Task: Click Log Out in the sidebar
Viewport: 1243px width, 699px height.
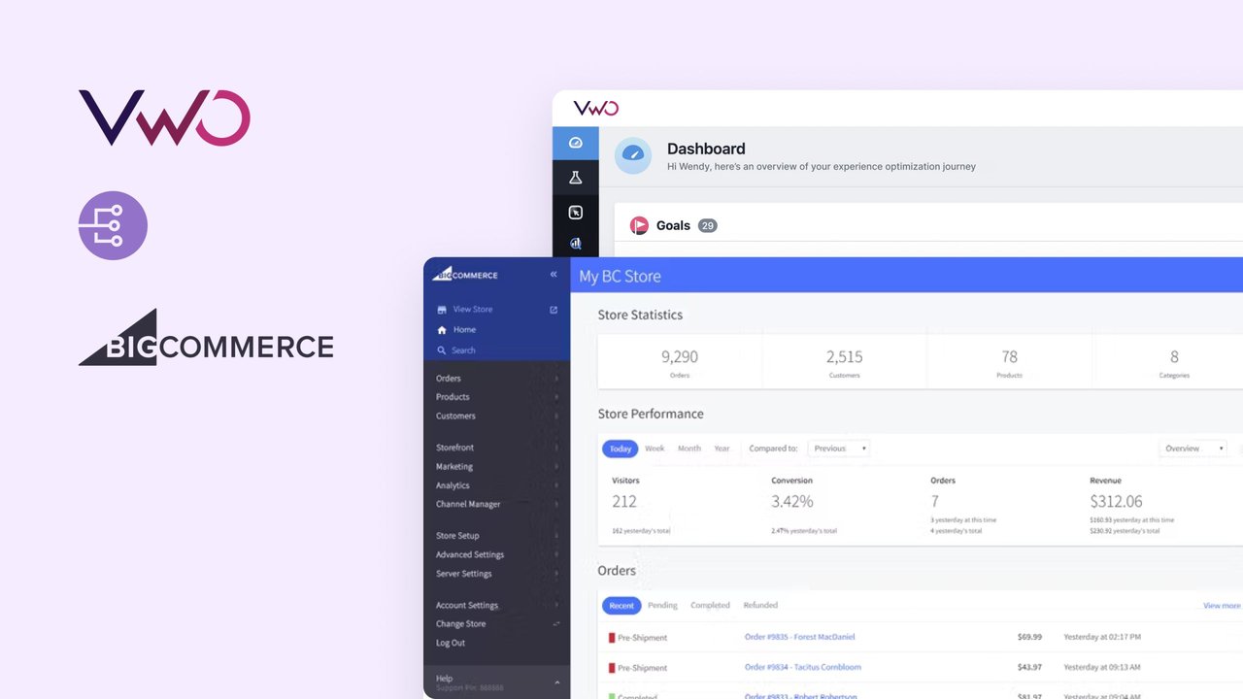Action: point(451,643)
